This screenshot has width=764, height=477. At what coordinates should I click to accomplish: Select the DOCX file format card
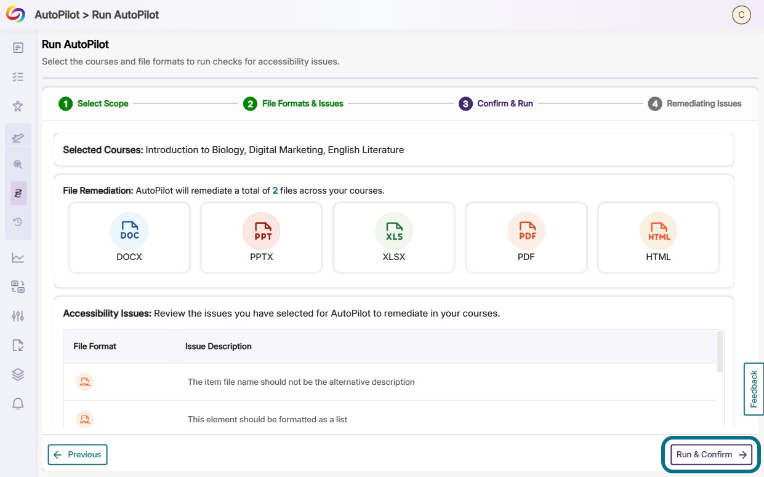point(129,238)
